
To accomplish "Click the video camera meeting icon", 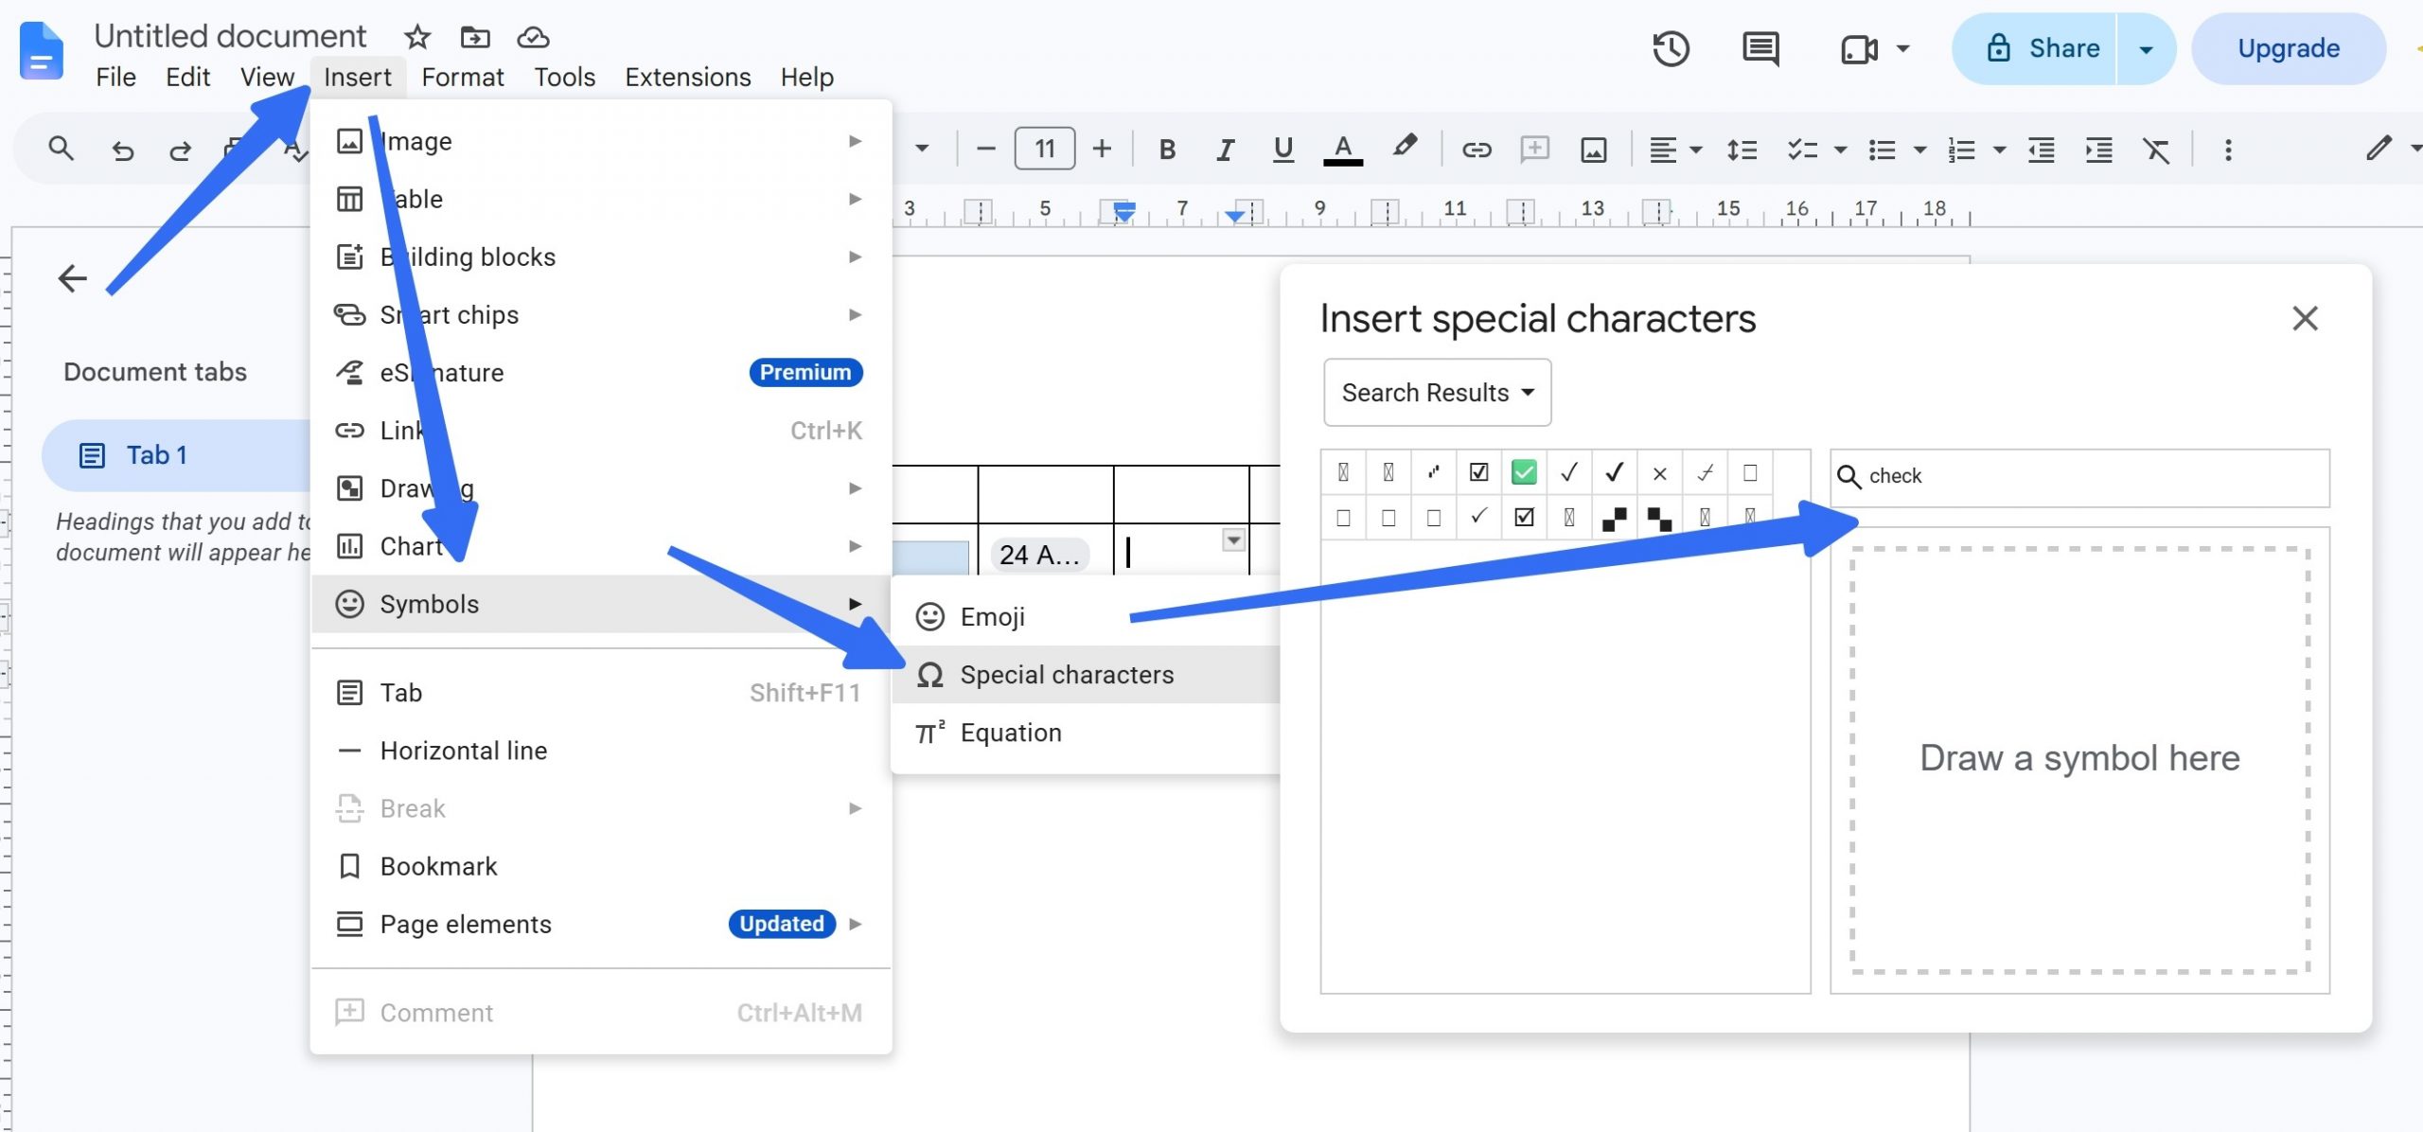I will (x=1859, y=49).
